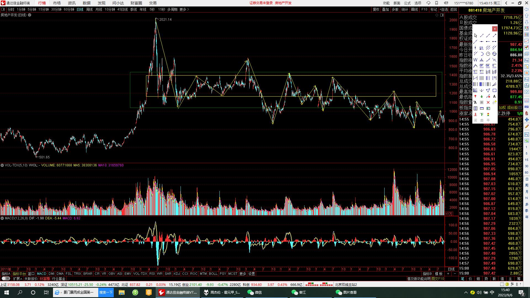530x298 pixels.
Task: Choose the arc drawing tool
Action: coord(482,54)
